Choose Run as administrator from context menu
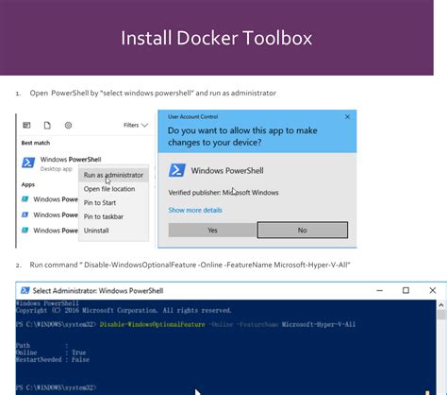This screenshot has height=395, width=447. [x=113, y=175]
